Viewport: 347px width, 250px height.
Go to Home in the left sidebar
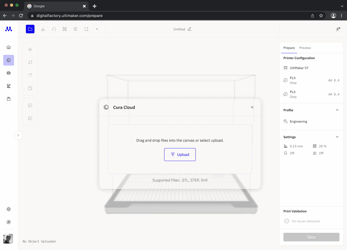click(x=8, y=47)
